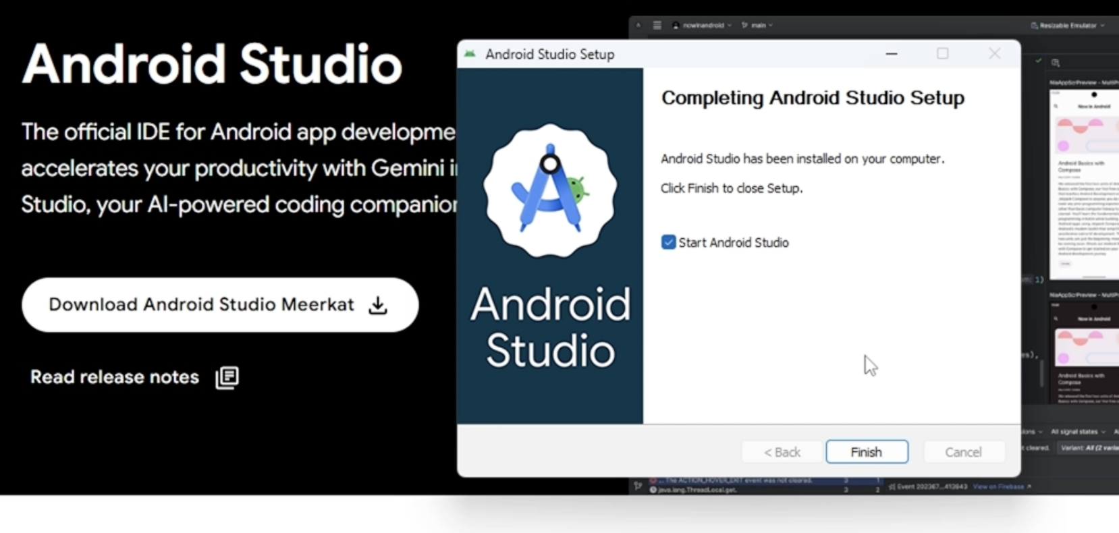Click Download Android Studio Meerkat button
This screenshot has height=533, width=1119.
click(x=220, y=305)
